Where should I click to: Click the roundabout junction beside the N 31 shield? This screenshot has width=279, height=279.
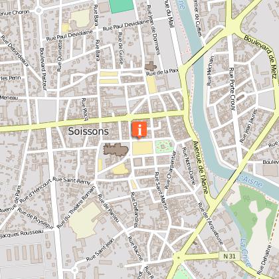178,257
